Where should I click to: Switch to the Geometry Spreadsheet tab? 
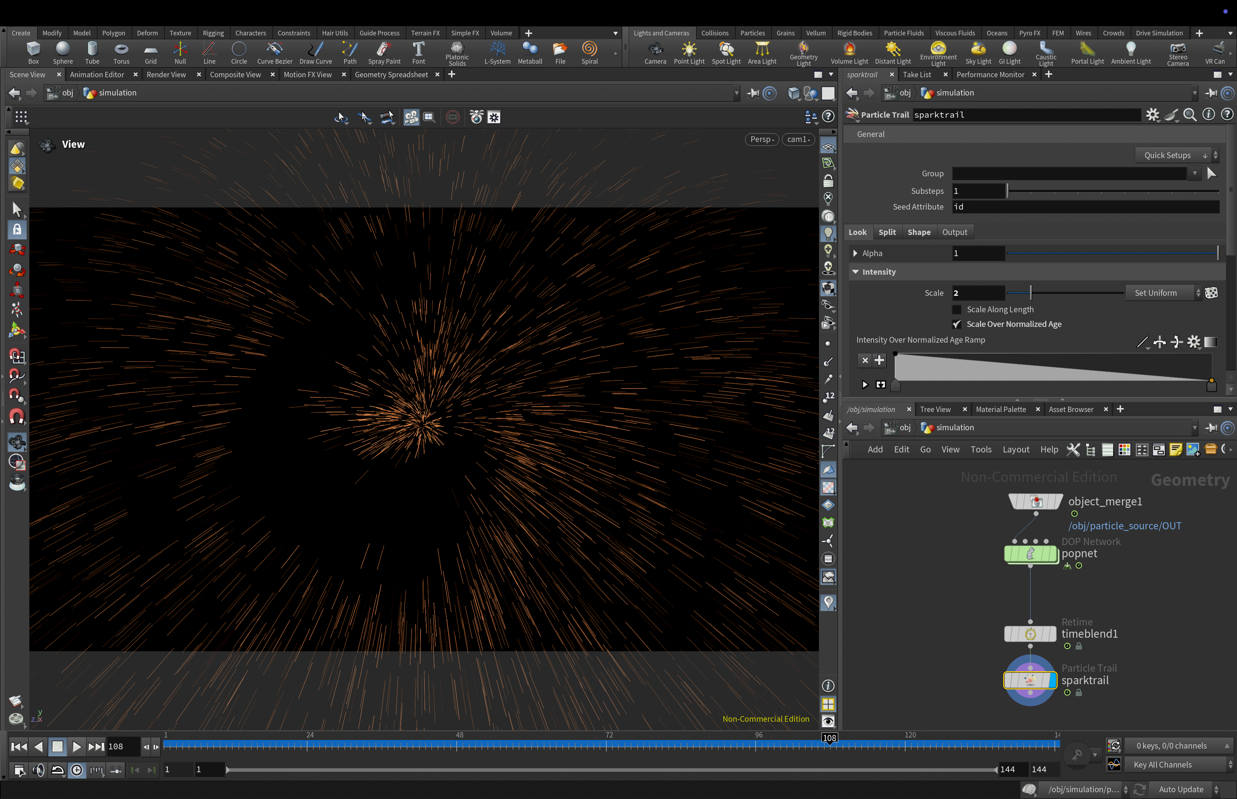(391, 75)
